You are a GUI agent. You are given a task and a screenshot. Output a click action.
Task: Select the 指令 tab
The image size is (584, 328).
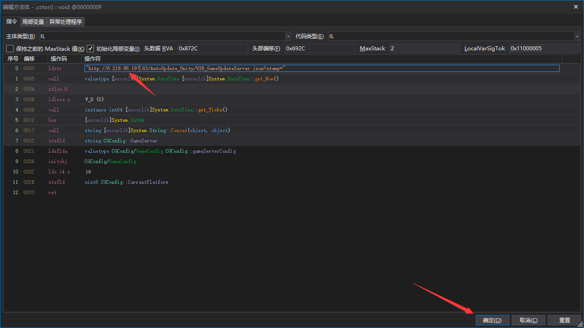[x=12, y=22]
